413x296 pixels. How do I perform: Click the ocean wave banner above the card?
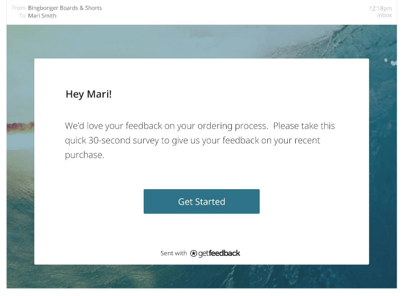(x=201, y=41)
